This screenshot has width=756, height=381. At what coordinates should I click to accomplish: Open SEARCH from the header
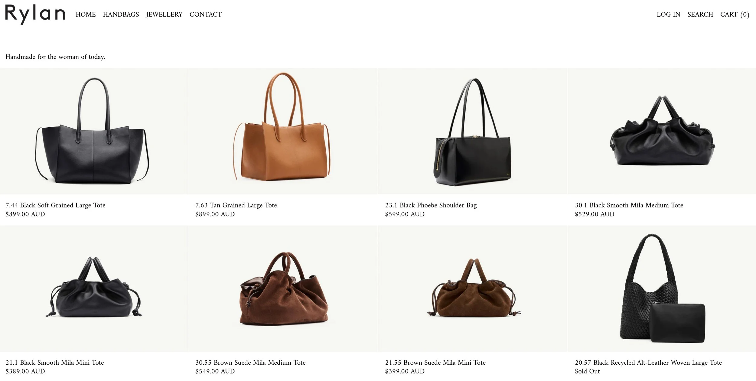click(700, 14)
